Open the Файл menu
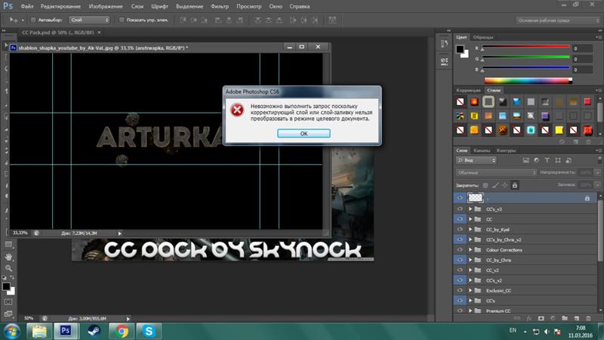The width and height of the screenshot is (604, 340). [27, 7]
